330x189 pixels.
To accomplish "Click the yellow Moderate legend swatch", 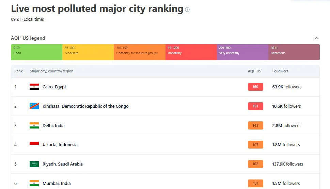I will point(88,52).
